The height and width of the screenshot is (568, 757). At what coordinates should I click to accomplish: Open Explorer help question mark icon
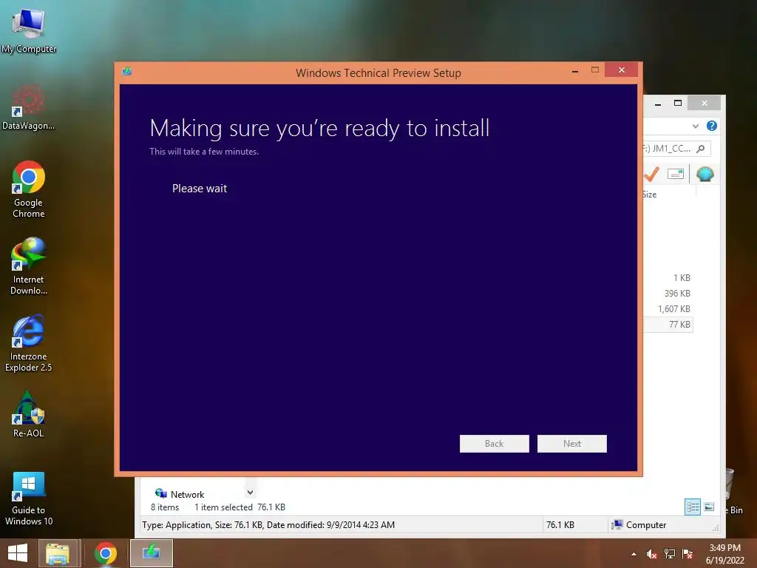712,126
